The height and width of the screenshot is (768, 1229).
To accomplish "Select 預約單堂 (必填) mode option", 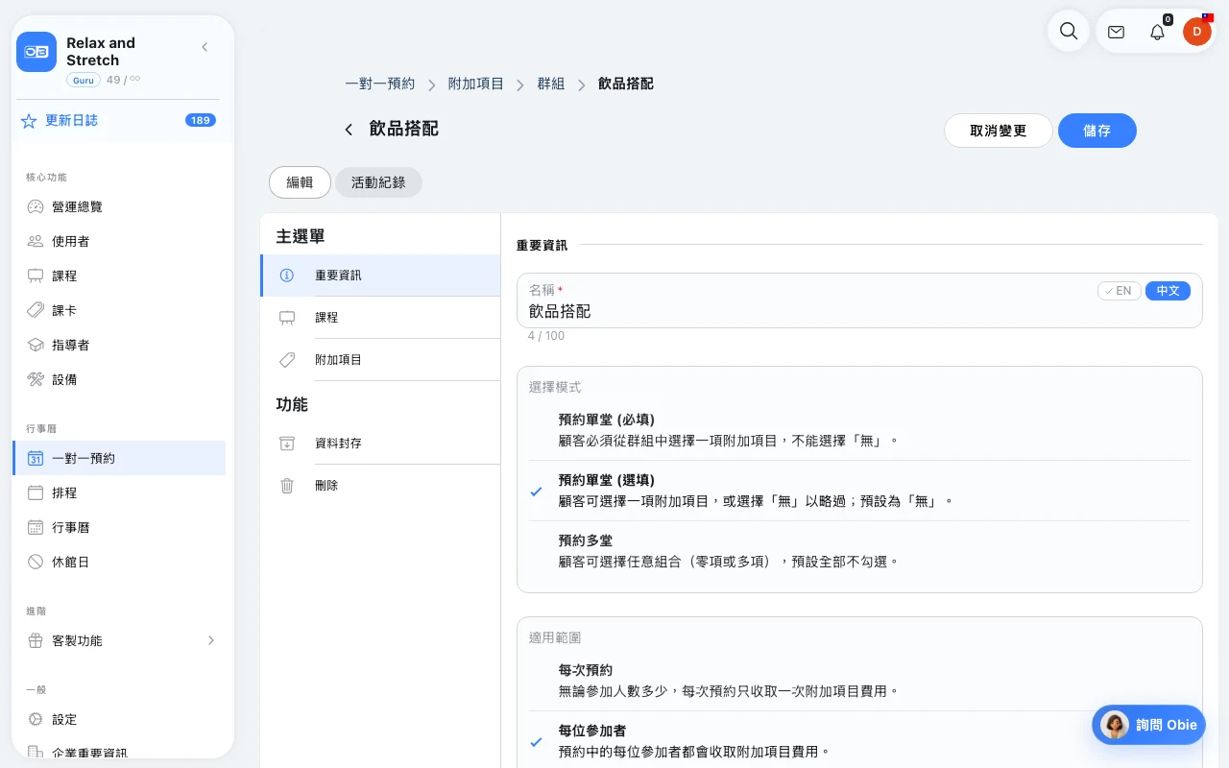I will pos(859,430).
